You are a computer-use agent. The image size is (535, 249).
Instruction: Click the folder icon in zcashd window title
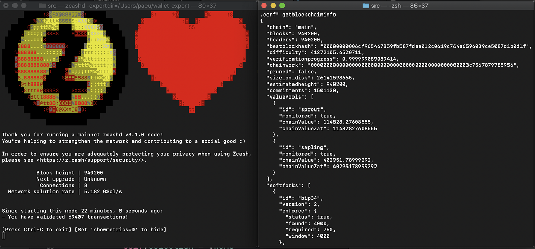[42, 6]
